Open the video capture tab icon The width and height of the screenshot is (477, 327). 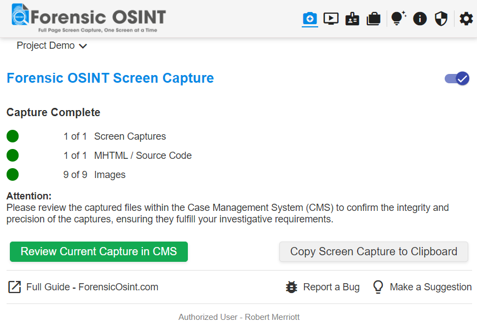click(331, 19)
